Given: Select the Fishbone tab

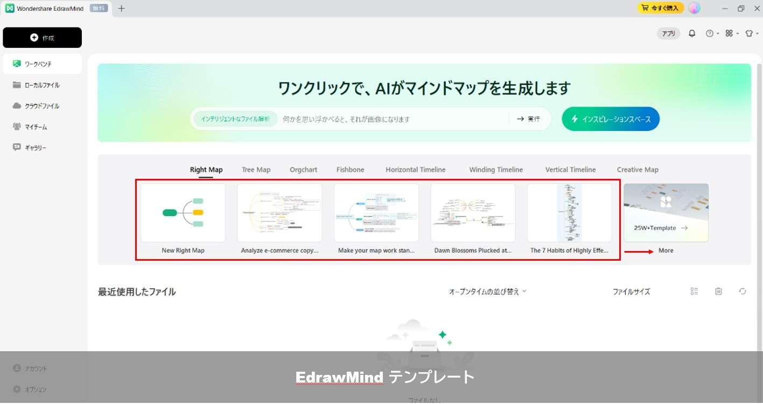Looking at the screenshot, I should pyautogui.click(x=351, y=170).
